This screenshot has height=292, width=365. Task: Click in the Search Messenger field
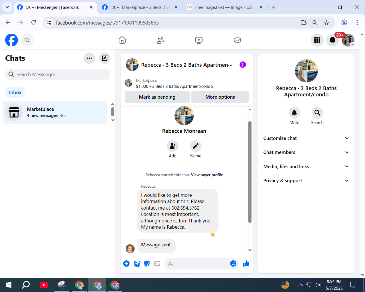coord(58,74)
